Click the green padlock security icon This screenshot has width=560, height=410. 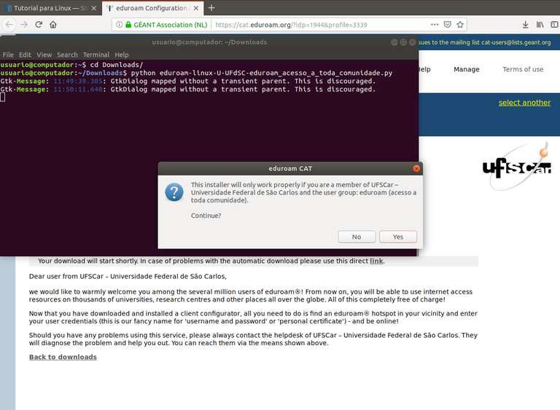click(x=128, y=25)
